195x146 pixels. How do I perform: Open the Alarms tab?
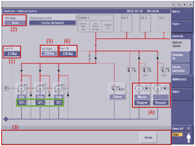pos(182,14)
